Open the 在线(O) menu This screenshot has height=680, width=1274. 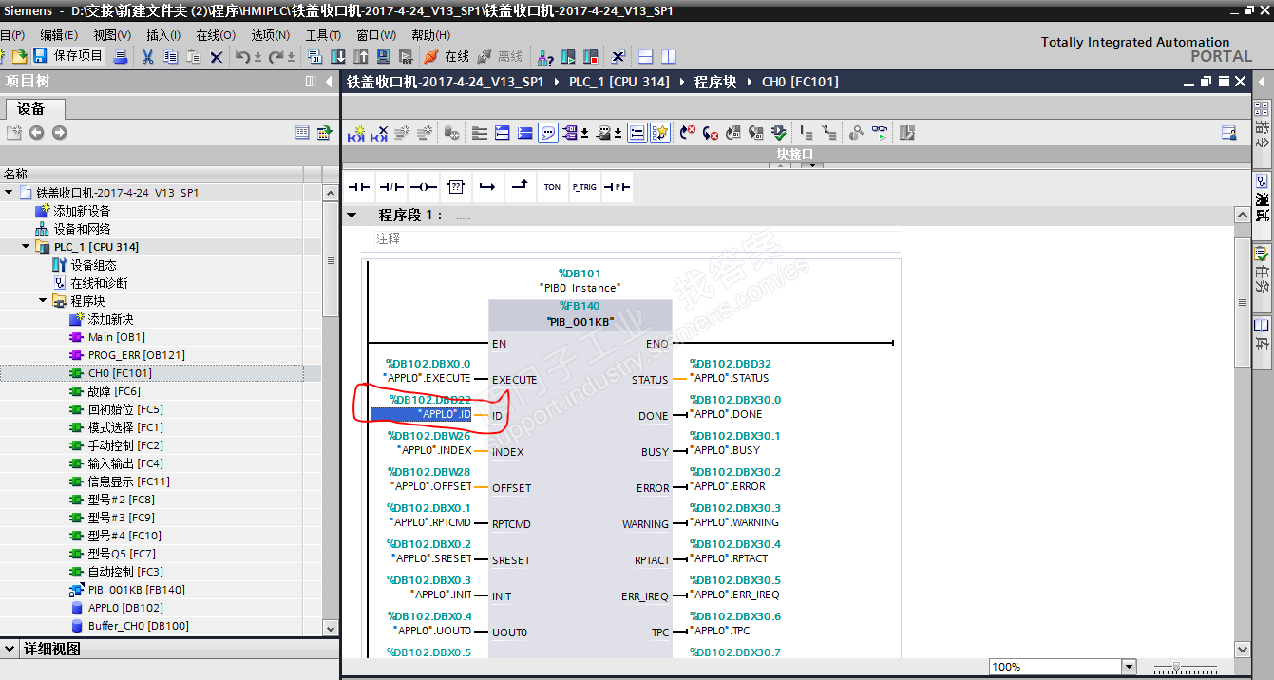click(x=216, y=34)
